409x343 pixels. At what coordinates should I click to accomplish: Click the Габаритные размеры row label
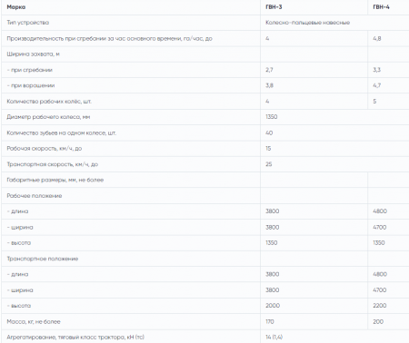point(55,180)
